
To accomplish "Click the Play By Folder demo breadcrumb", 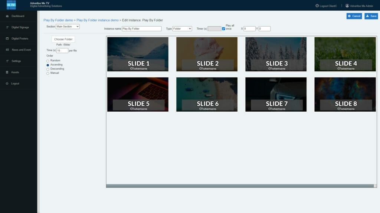I will pos(58,20).
